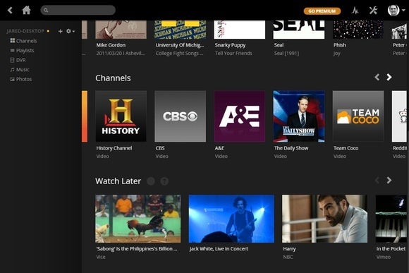This screenshot has width=409, height=273.
Task: Play the Sabong Philippines video thumbnail
Action: pyautogui.click(x=138, y=219)
